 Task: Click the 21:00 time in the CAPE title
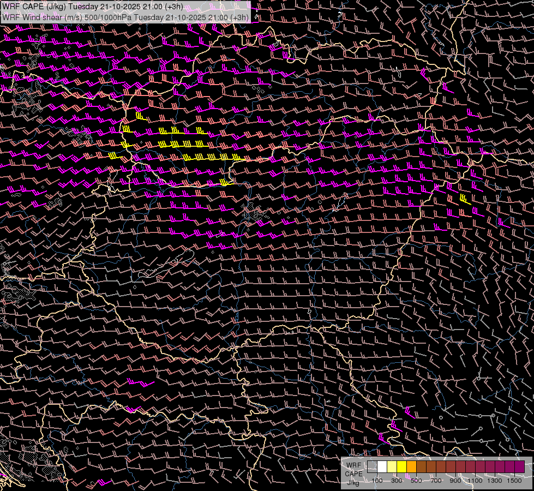pyautogui.click(x=153, y=7)
